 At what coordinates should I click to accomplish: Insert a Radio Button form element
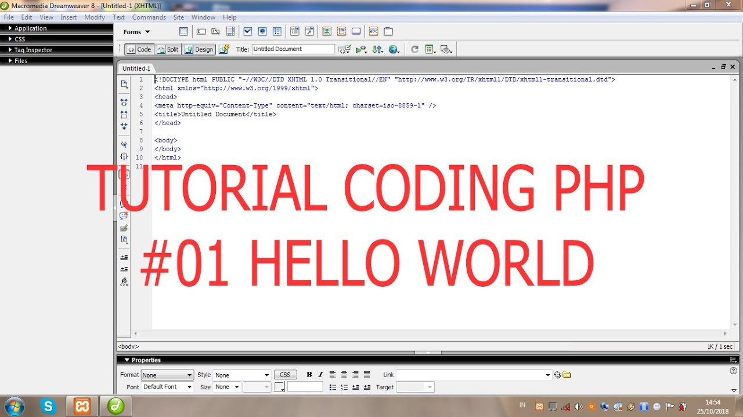pyautogui.click(x=262, y=32)
